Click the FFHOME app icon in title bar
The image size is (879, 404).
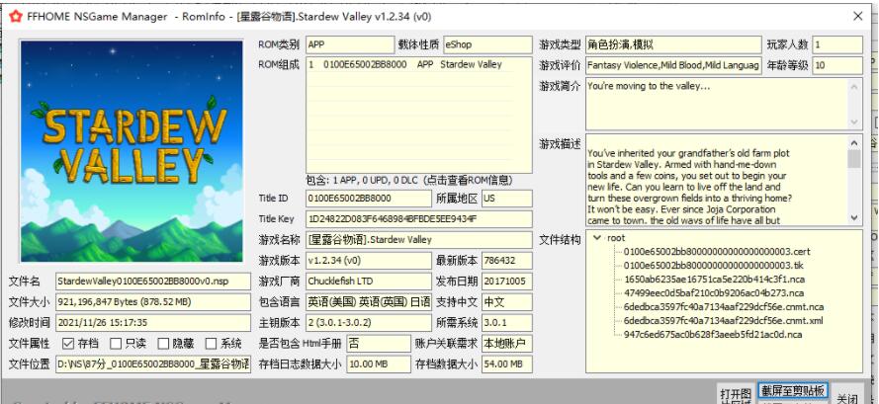pyautogui.click(x=18, y=16)
